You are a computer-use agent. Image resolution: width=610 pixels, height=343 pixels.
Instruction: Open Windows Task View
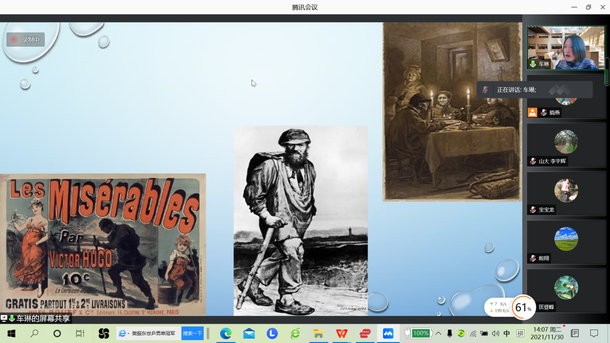coord(80,333)
